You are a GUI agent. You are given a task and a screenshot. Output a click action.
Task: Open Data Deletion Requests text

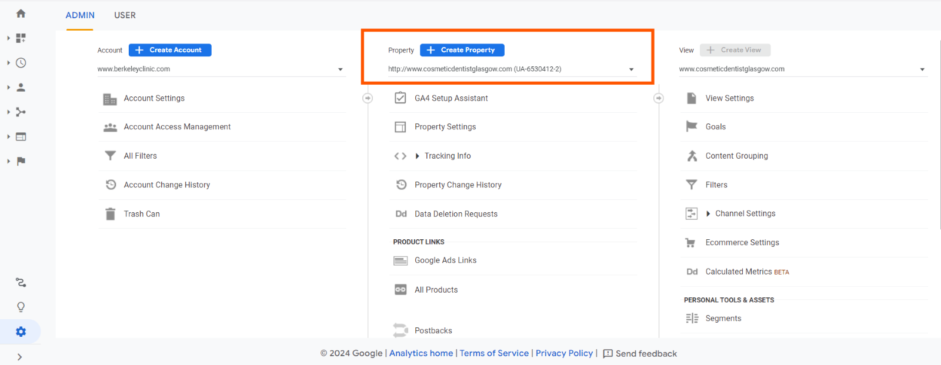click(x=456, y=214)
